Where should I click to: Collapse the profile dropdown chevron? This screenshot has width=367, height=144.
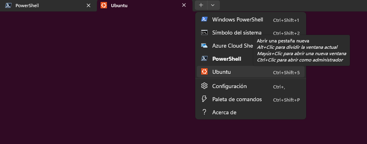pyautogui.click(x=213, y=5)
